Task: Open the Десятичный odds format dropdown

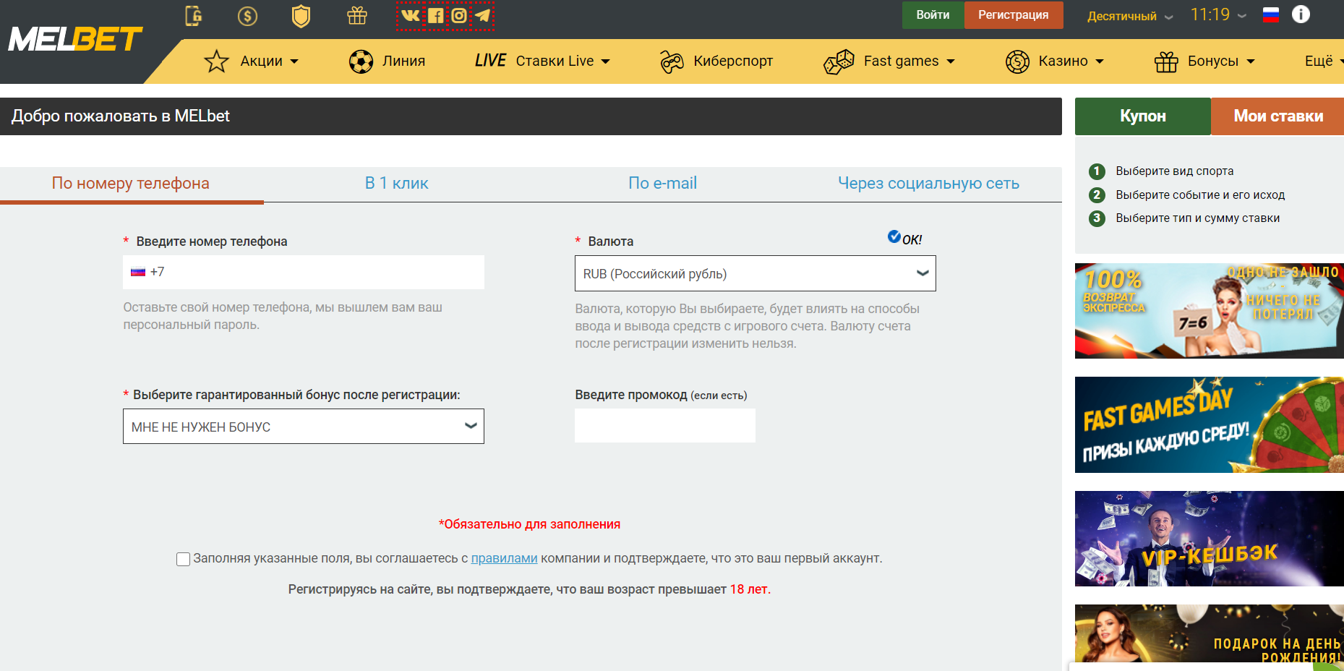Action: [1130, 16]
